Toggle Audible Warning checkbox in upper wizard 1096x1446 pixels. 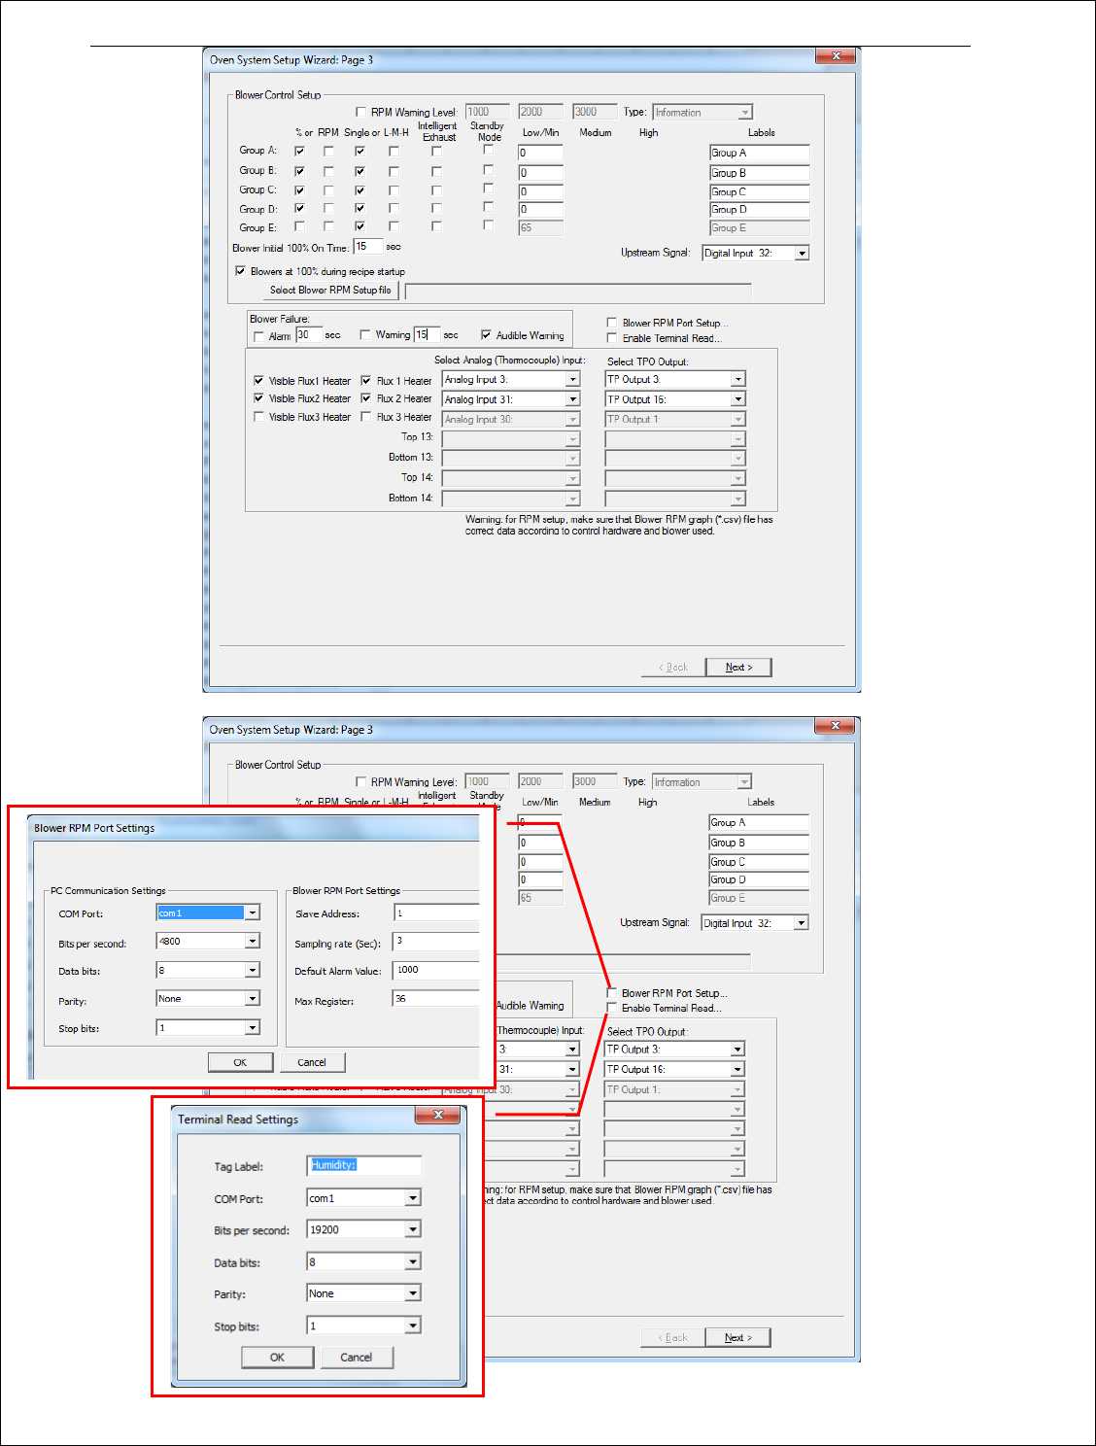click(x=486, y=335)
